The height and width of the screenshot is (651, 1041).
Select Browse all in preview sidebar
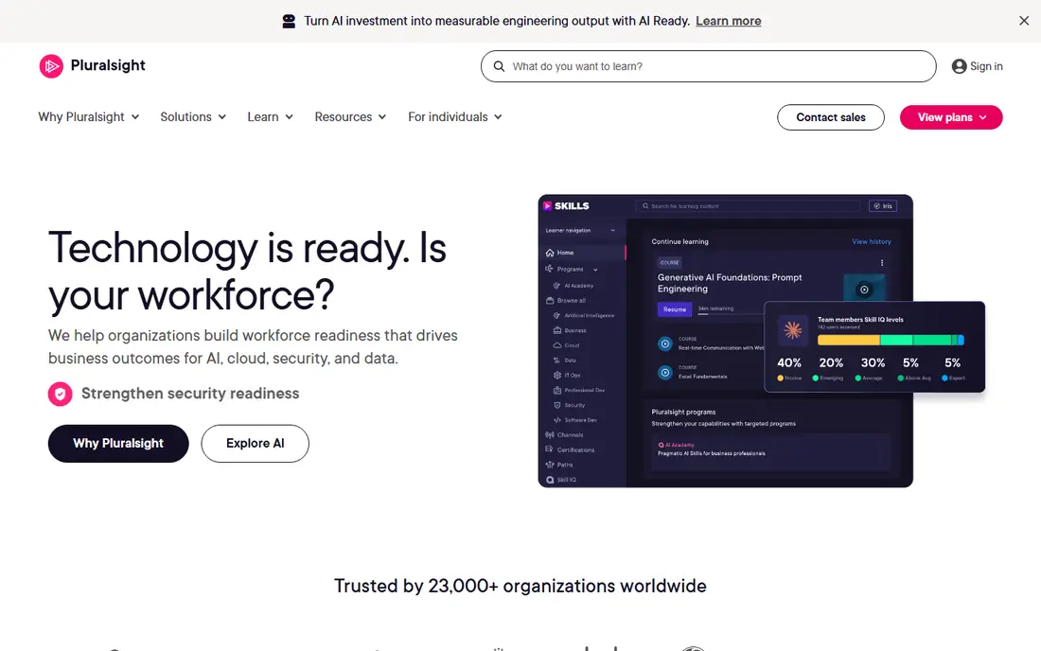tap(566, 301)
